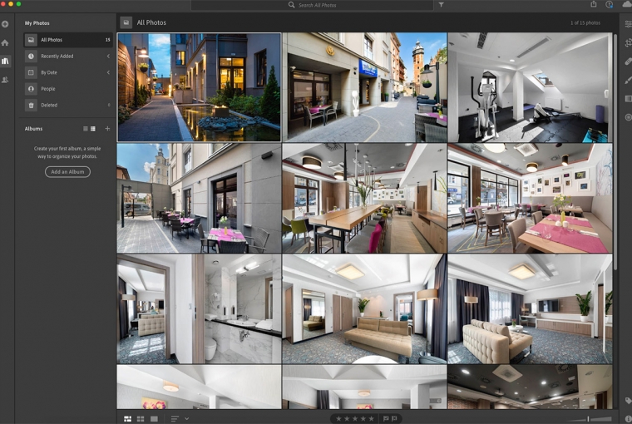Select the Brush tool in right panel
This screenshot has height=424, width=632.
click(x=628, y=80)
